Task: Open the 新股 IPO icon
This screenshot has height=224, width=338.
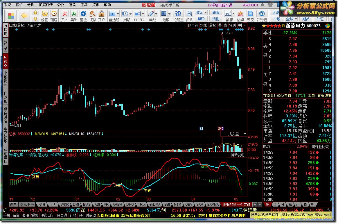Action: (250, 14)
